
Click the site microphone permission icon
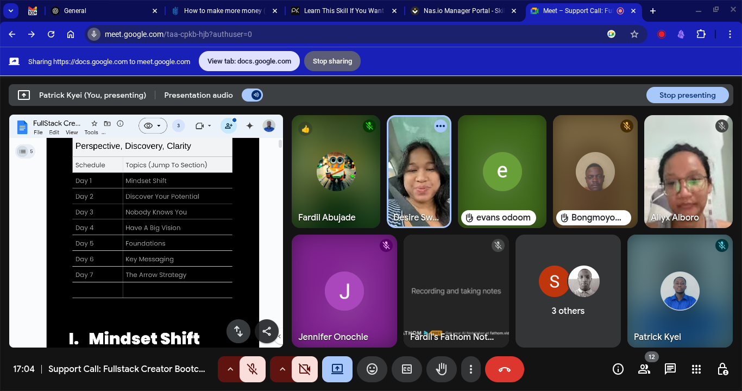click(94, 34)
